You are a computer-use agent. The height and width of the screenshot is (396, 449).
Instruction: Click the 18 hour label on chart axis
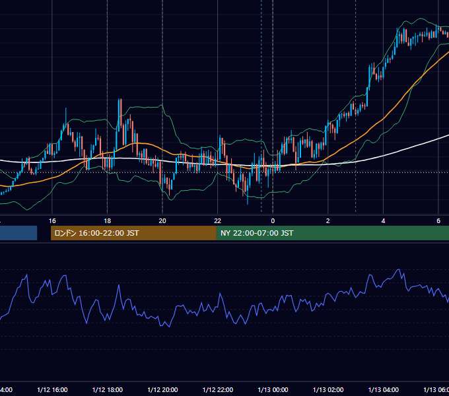point(108,221)
